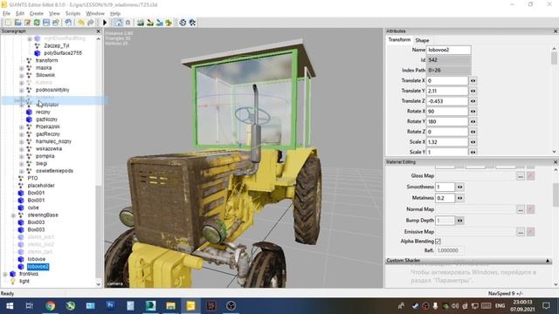Collapse the Custom Shader section

coord(548,261)
